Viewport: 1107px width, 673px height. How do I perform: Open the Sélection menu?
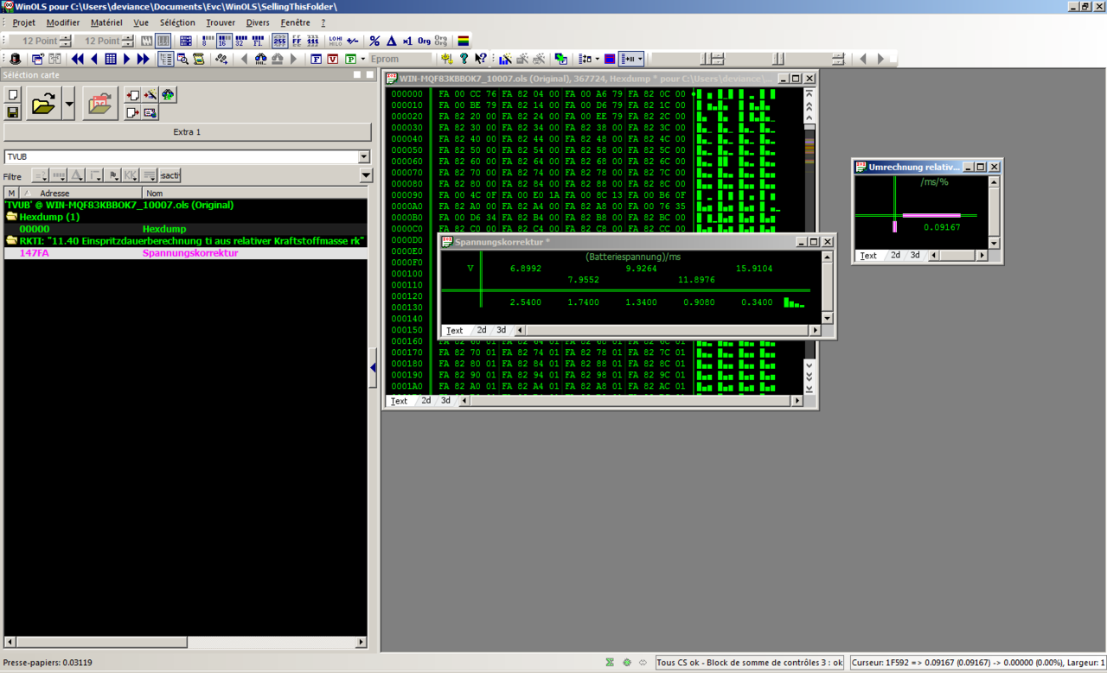(x=176, y=22)
